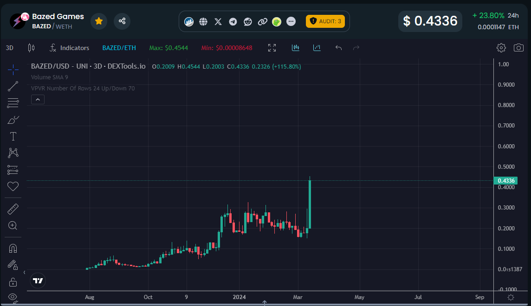
Task: Select the crosshair cursor tool
Action: click(13, 70)
